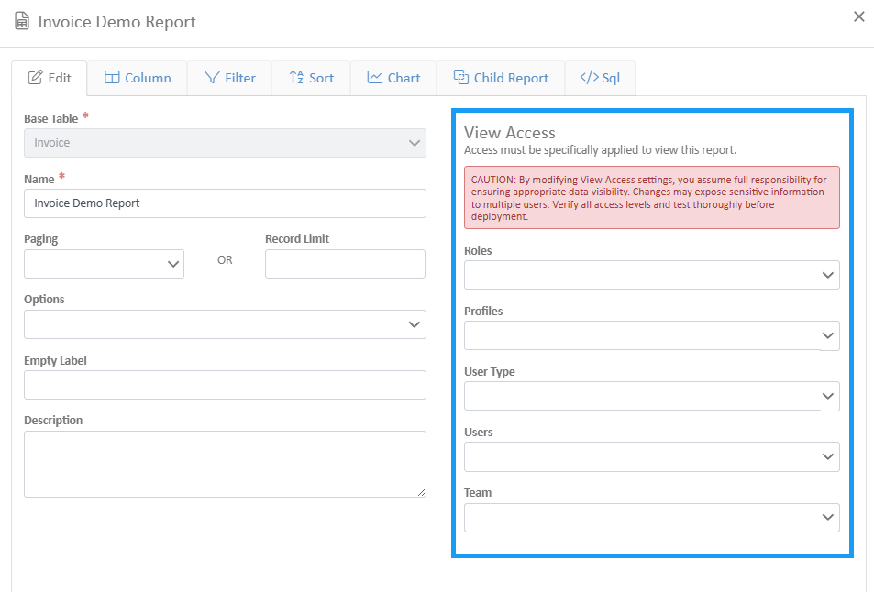Screen dimensions: 874x592
Task: Click inside the Description text area
Action: [225, 464]
